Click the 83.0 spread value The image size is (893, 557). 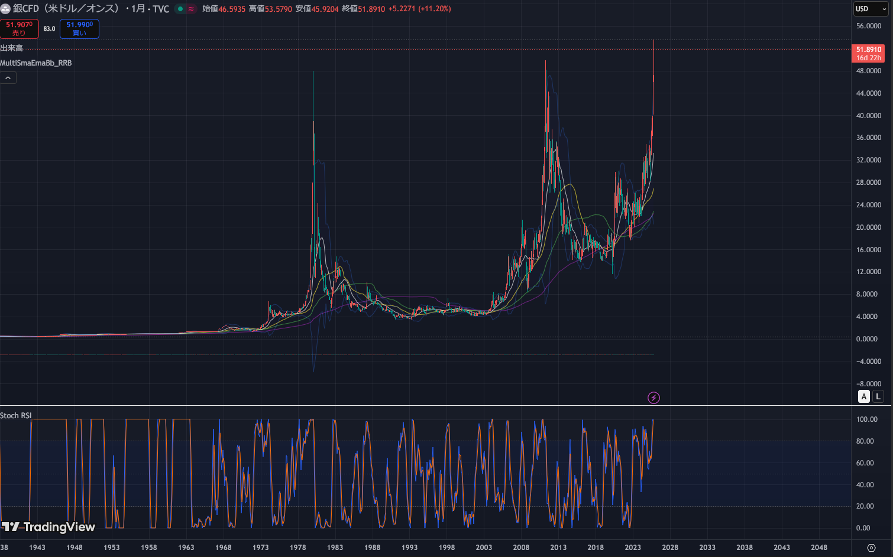tap(49, 28)
